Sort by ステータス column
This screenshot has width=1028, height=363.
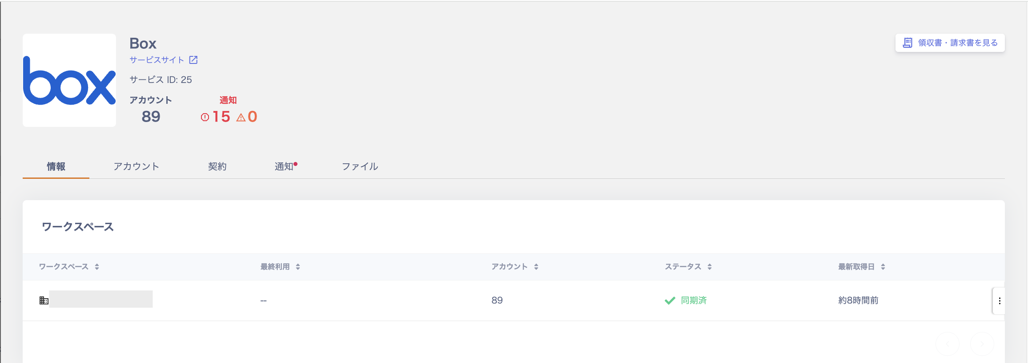pyautogui.click(x=709, y=267)
